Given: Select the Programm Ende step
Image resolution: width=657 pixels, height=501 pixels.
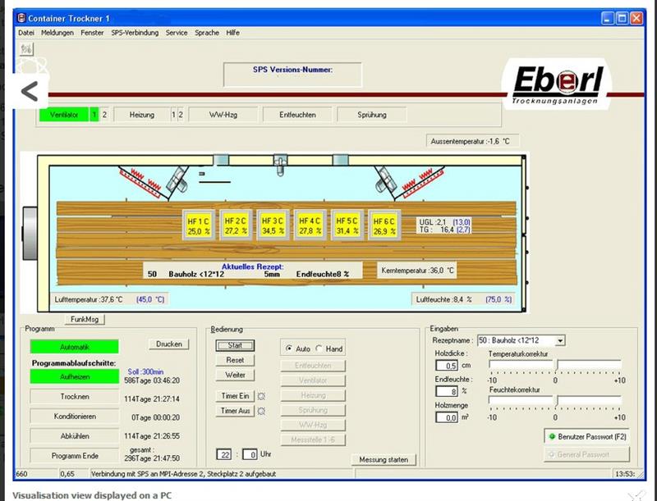Looking at the screenshot, I should [x=75, y=456].
